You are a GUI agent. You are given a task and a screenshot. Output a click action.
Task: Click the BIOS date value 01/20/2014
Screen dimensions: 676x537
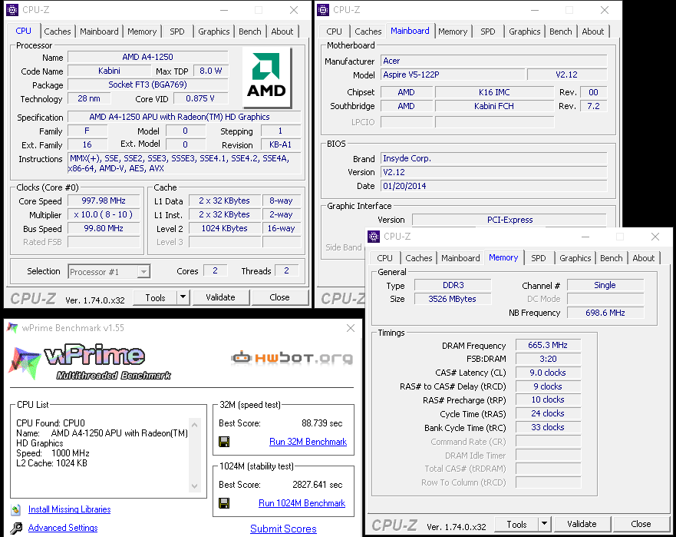click(494, 186)
